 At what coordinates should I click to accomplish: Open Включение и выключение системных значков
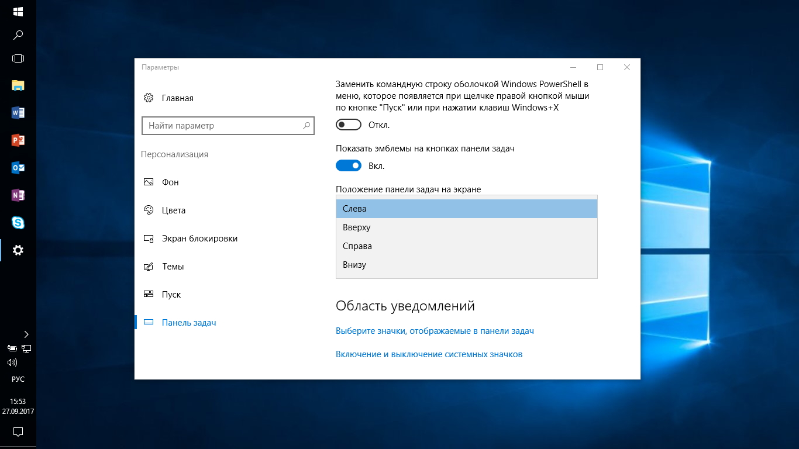(x=429, y=354)
